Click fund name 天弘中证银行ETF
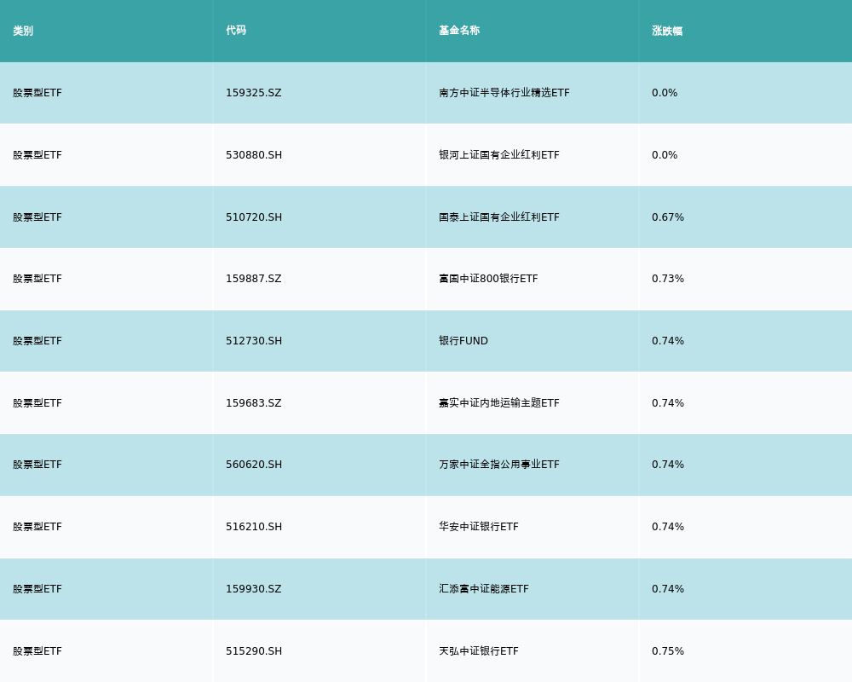This screenshot has height=682, width=852. pos(479,651)
